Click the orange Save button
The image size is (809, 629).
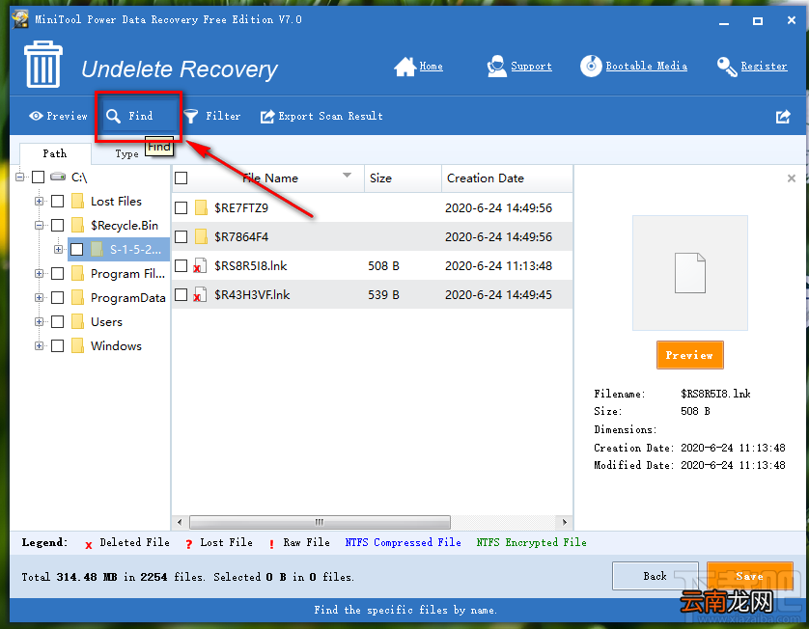click(x=750, y=576)
